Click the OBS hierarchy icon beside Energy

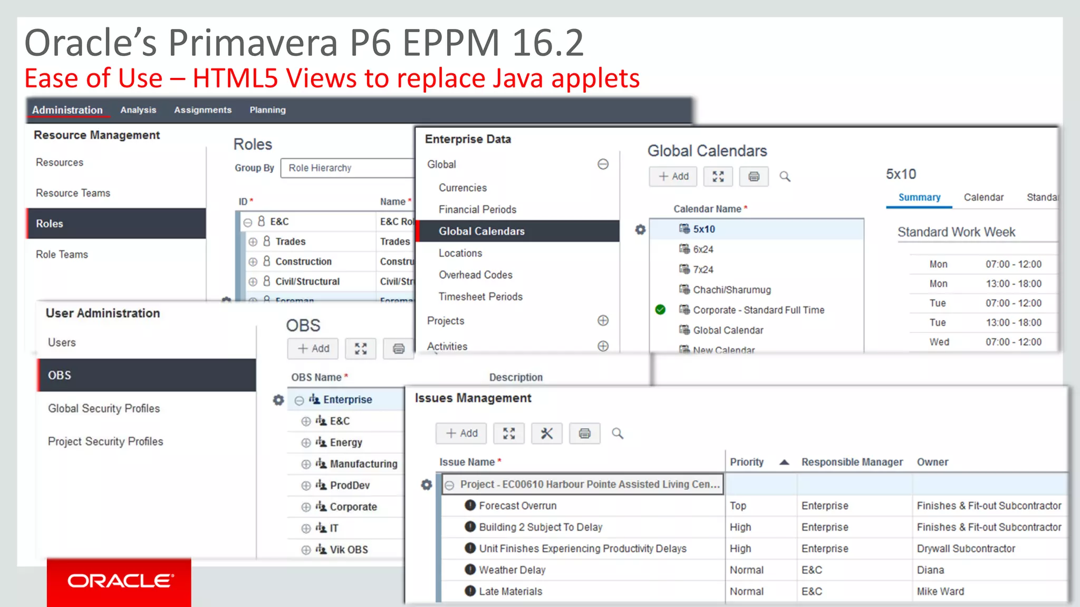pos(321,442)
